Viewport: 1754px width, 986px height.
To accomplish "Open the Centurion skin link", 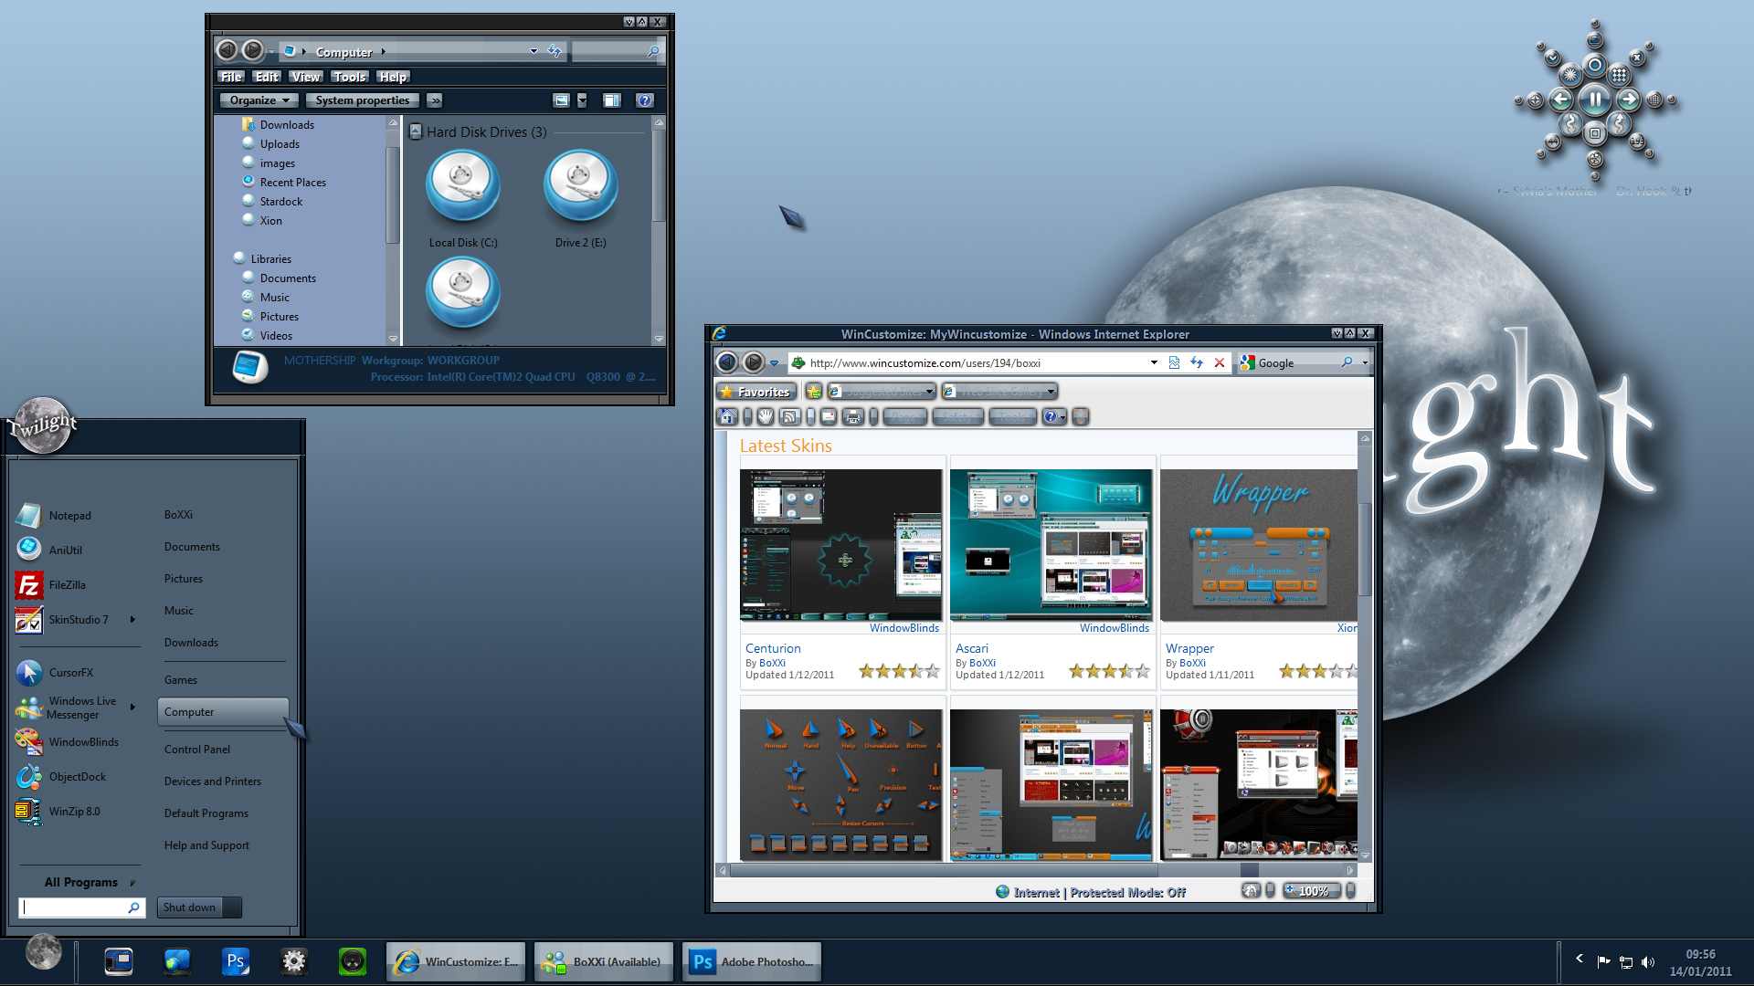I will pyautogui.click(x=773, y=648).
